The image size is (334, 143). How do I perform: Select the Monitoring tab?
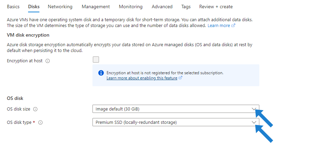[131, 6]
